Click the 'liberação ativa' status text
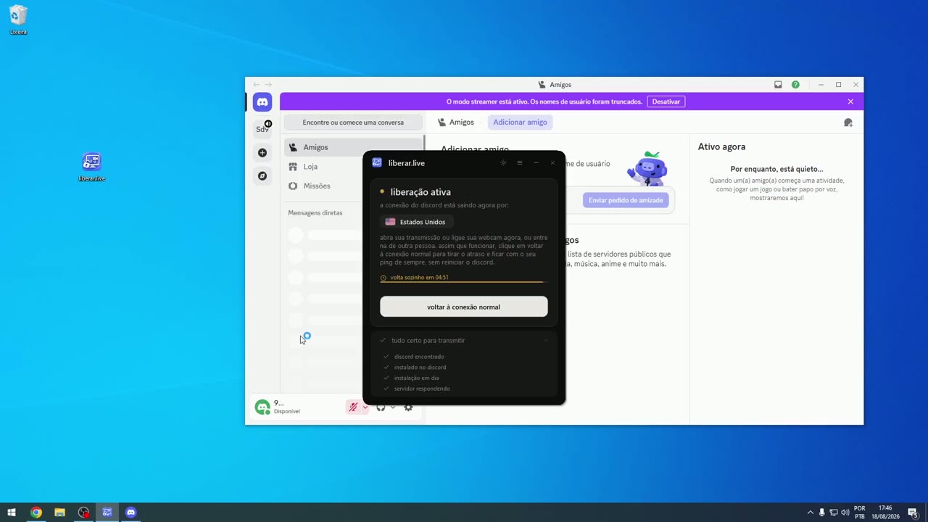 tap(420, 192)
